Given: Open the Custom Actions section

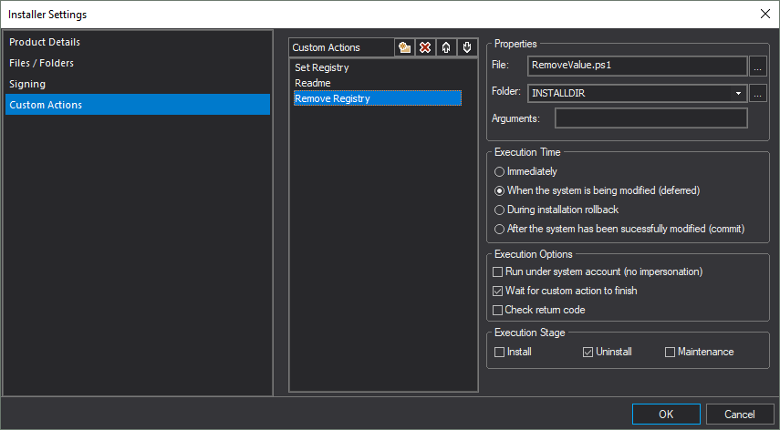Looking at the screenshot, I should pos(138,105).
